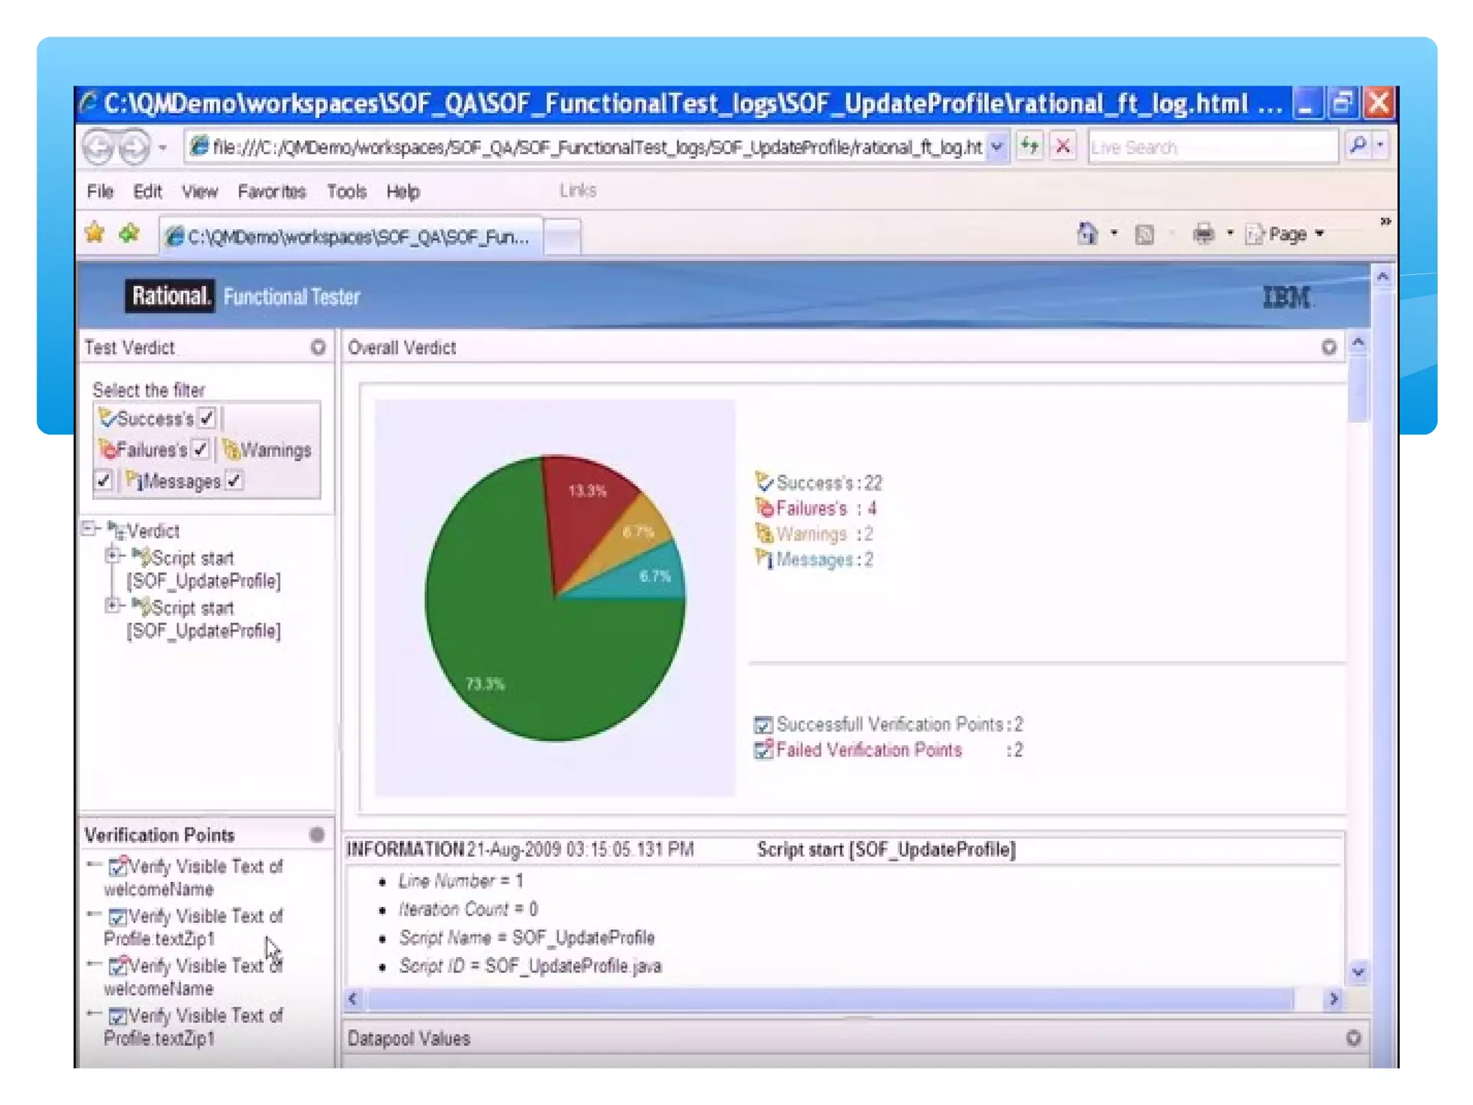Click the Live Search magnifier icon
Image resolution: width=1473 pixels, height=1105 pixels.
tap(1358, 146)
